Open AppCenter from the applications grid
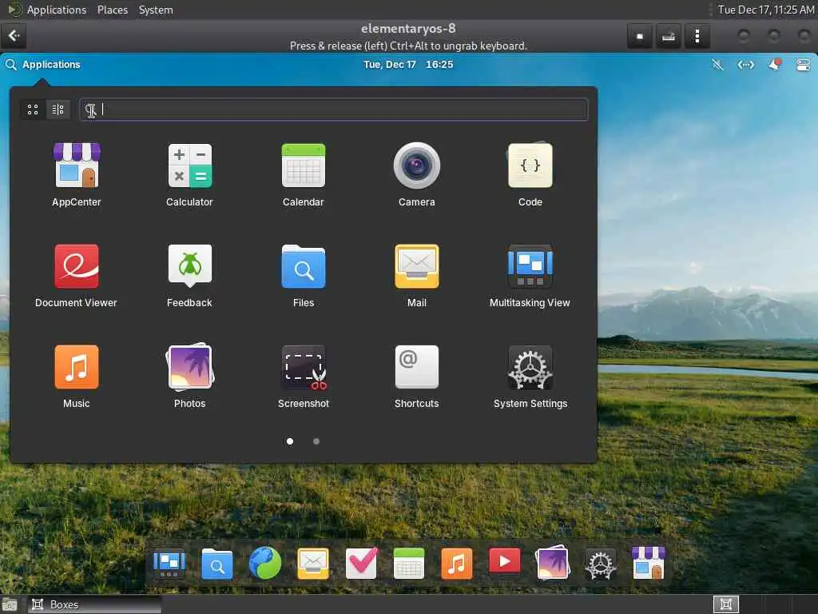The width and height of the screenshot is (818, 614). [x=77, y=175]
